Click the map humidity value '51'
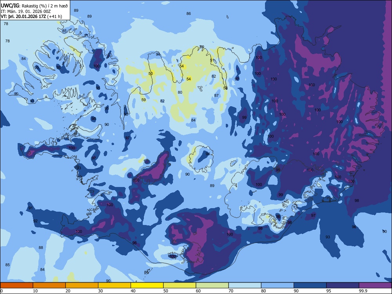 point(212,60)
